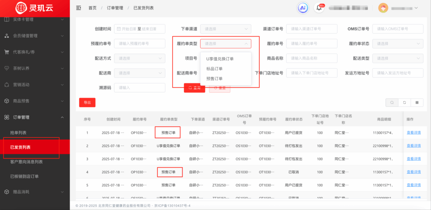Open the 履约单状态 select box

(398, 44)
